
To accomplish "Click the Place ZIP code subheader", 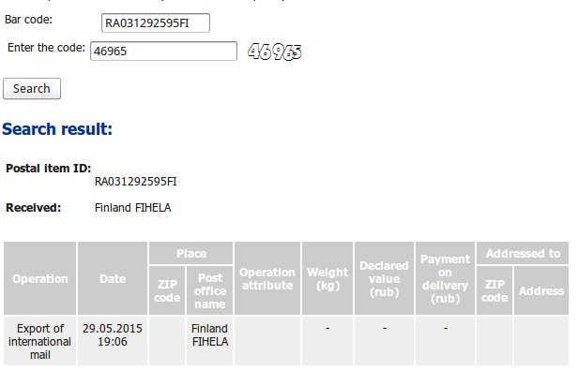I will (x=167, y=290).
